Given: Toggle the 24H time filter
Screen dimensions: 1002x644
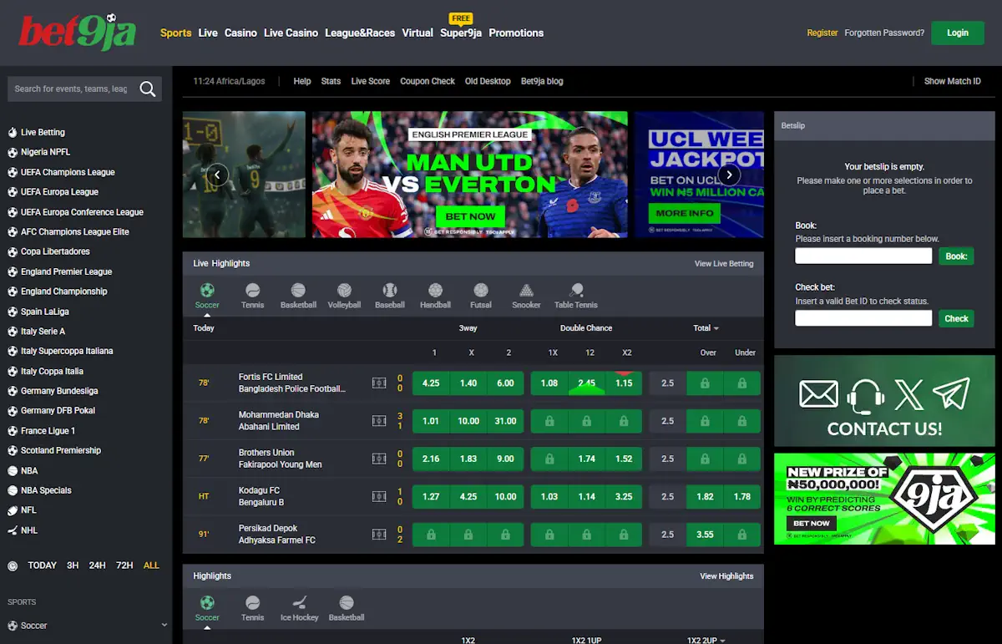Looking at the screenshot, I should coord(99,565).
